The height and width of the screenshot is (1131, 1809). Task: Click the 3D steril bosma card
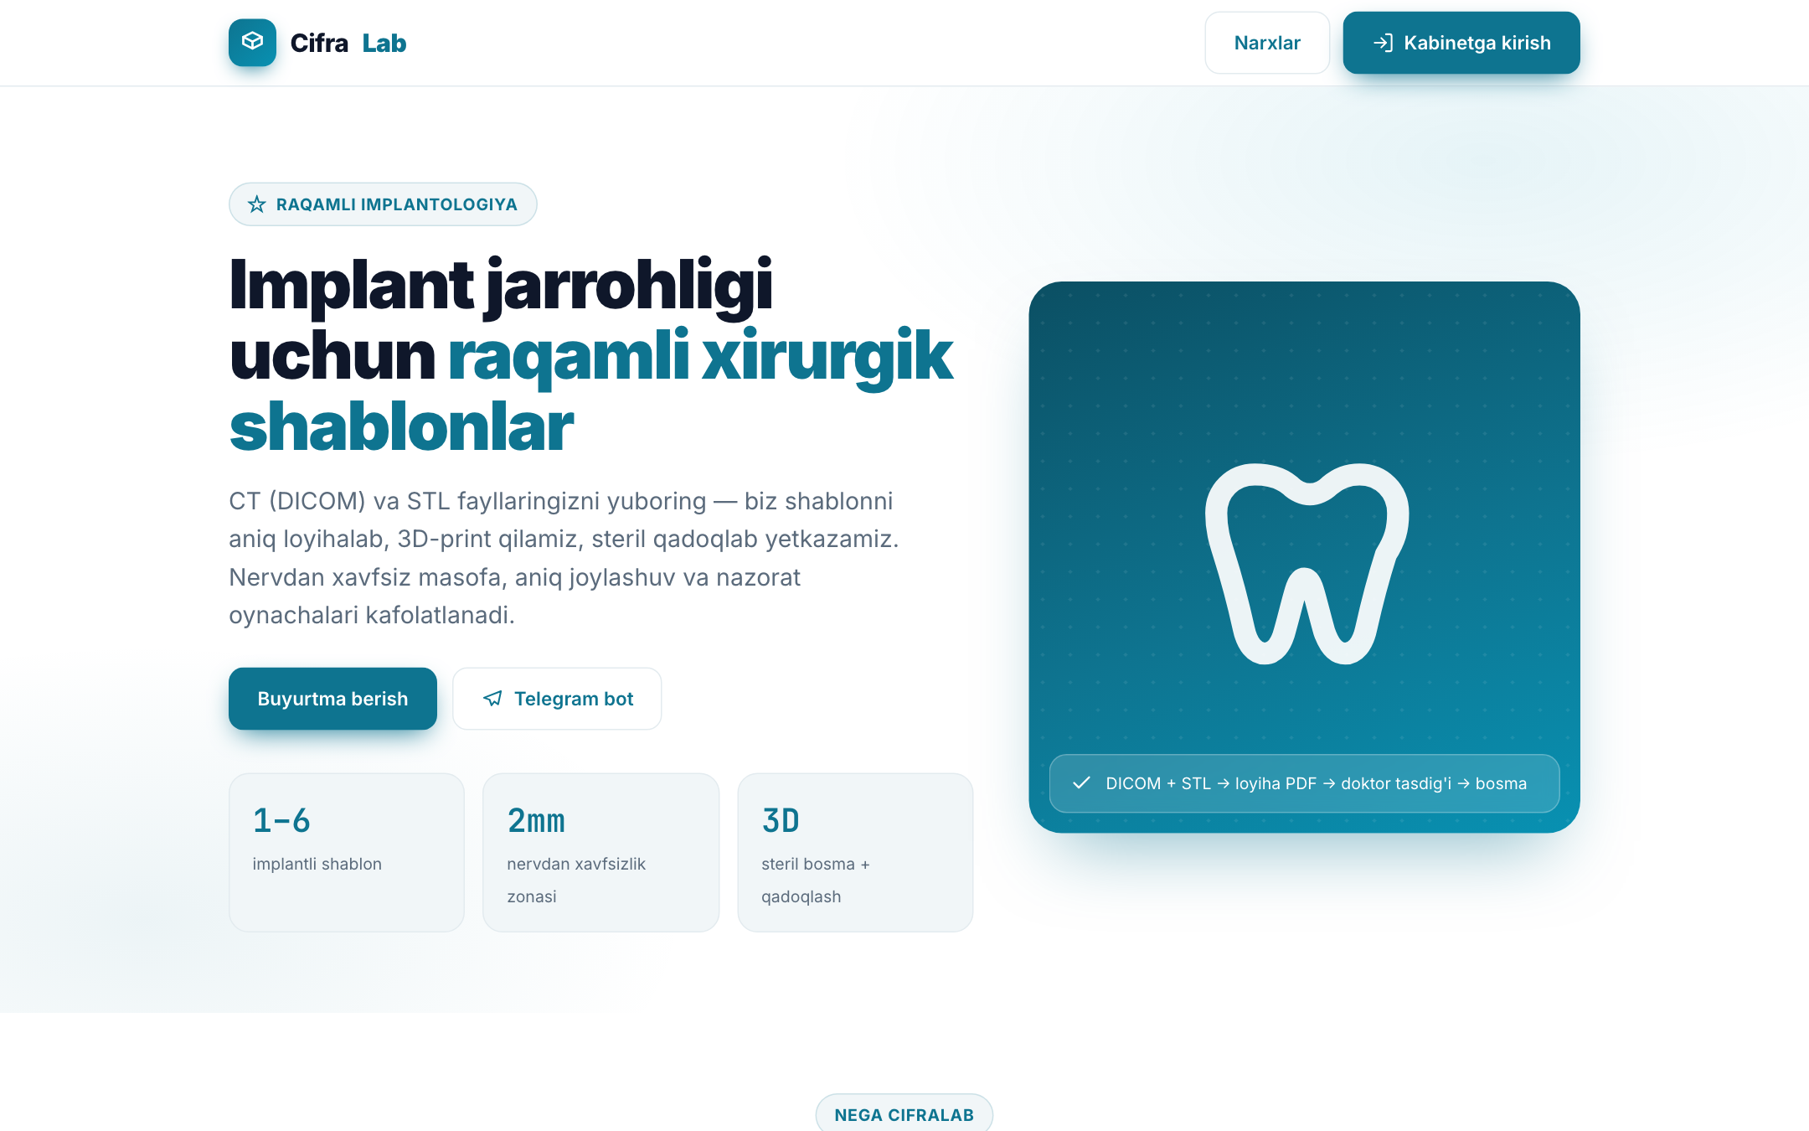(855, 852)
